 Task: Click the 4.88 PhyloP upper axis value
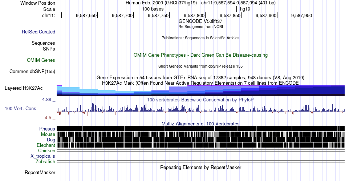(x=46, y=100)
